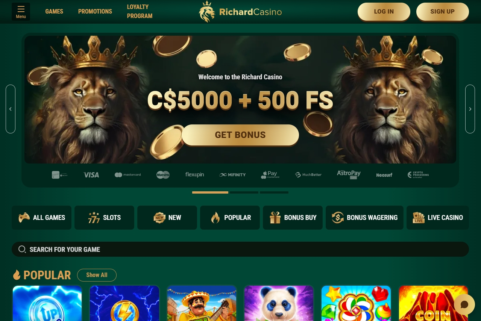Open the hamburger Menu icon
481x321 pixels.
[x=21, y=12]
